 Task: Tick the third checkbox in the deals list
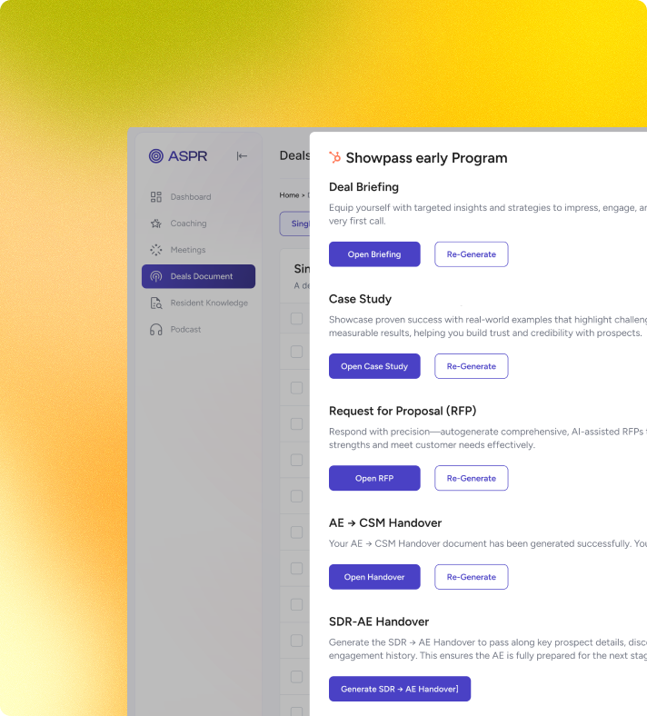click(297, 388)
